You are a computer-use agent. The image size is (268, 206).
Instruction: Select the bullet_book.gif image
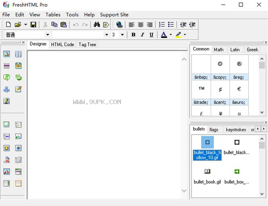pyautogui.click(x=207, y=177)
